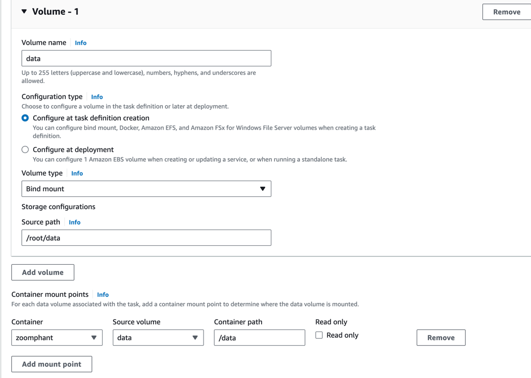Open the Container dropdown showing zoomphant

[57, 338]
